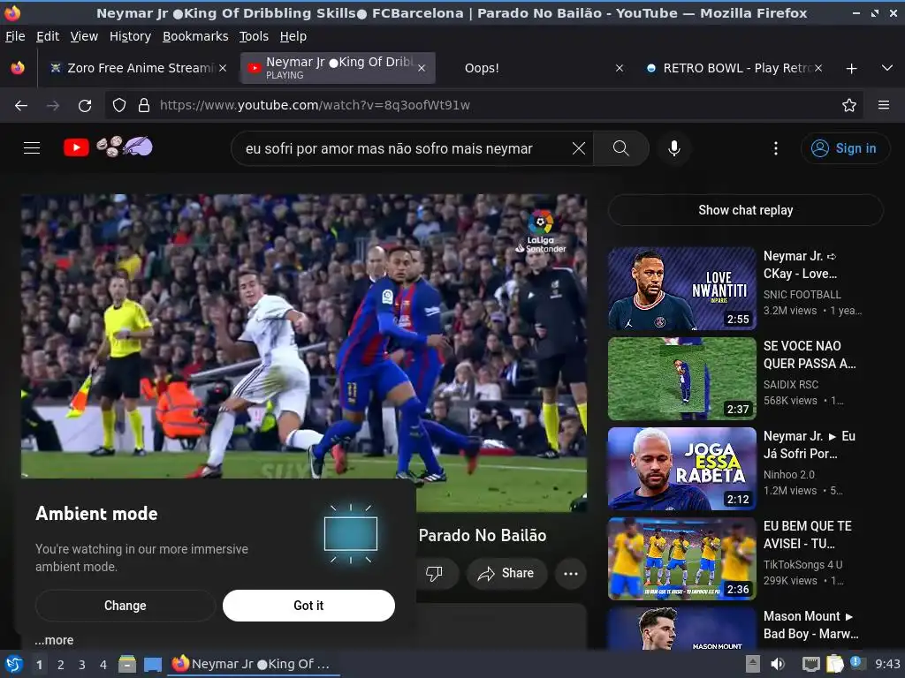
Task: Open the File menu
Action: coord(15,36)
